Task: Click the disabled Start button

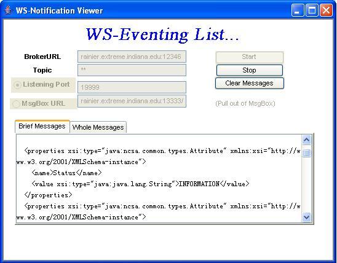Action: 249,57
